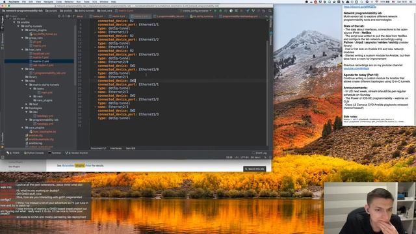
Task: Switch to the main.yml editor tab
Action: [97, 16]
